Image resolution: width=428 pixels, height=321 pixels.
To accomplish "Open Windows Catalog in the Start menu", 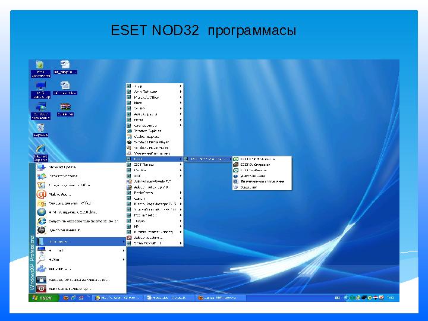I will [x=81, y=176].
